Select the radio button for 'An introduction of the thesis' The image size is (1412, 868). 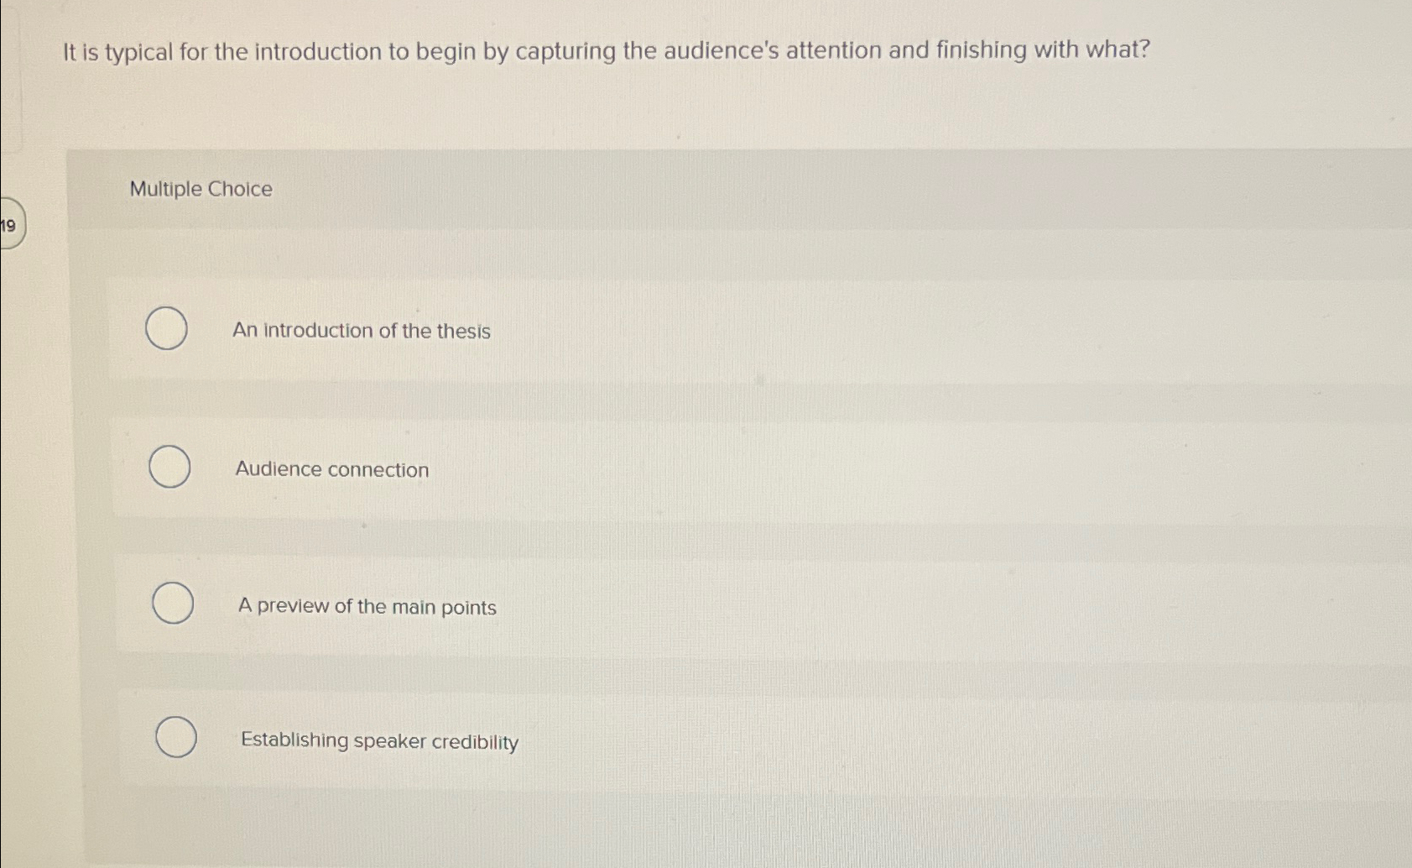(x=168, y=329)
